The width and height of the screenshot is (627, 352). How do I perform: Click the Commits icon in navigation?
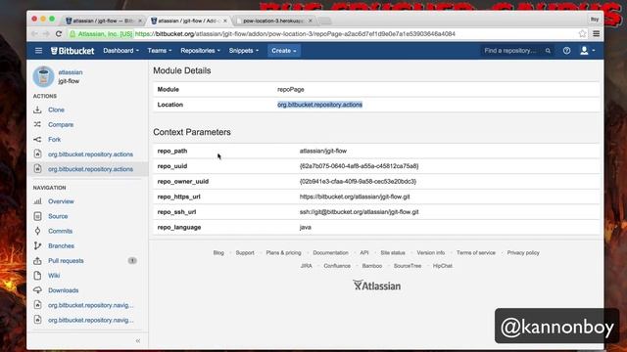pyautogui.click(x=37, y=231)
